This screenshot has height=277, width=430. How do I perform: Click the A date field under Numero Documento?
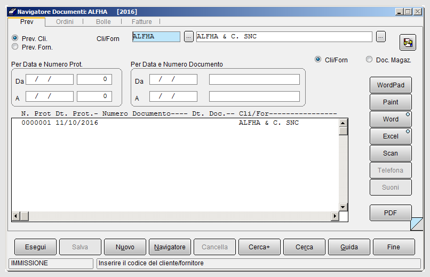173,96
